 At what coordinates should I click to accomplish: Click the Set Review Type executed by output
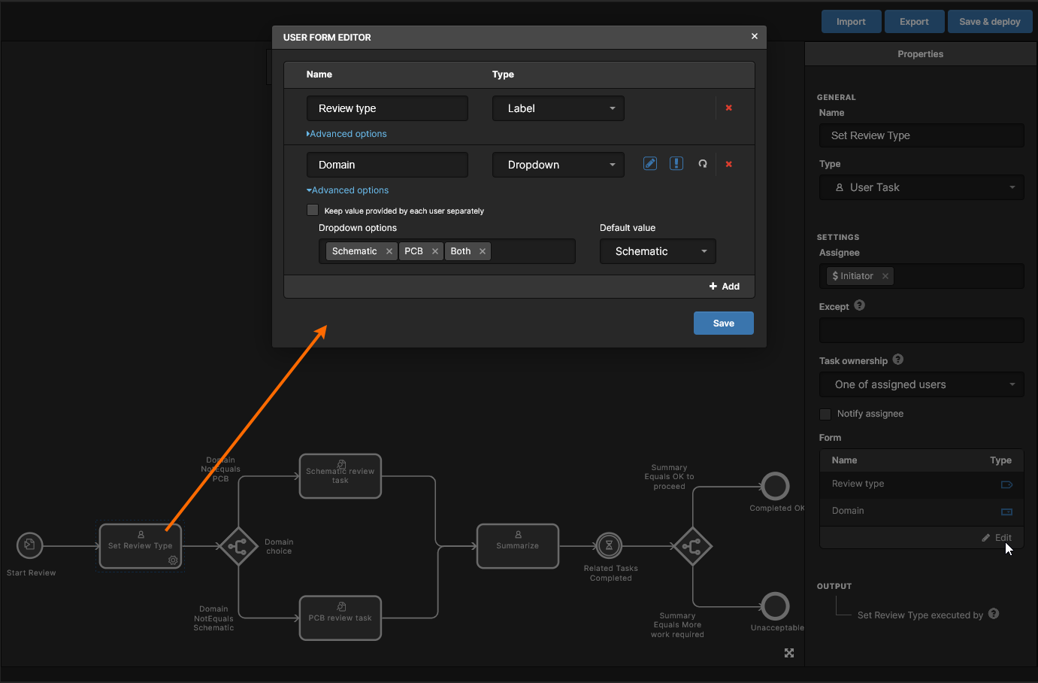(x=920, y=615)
